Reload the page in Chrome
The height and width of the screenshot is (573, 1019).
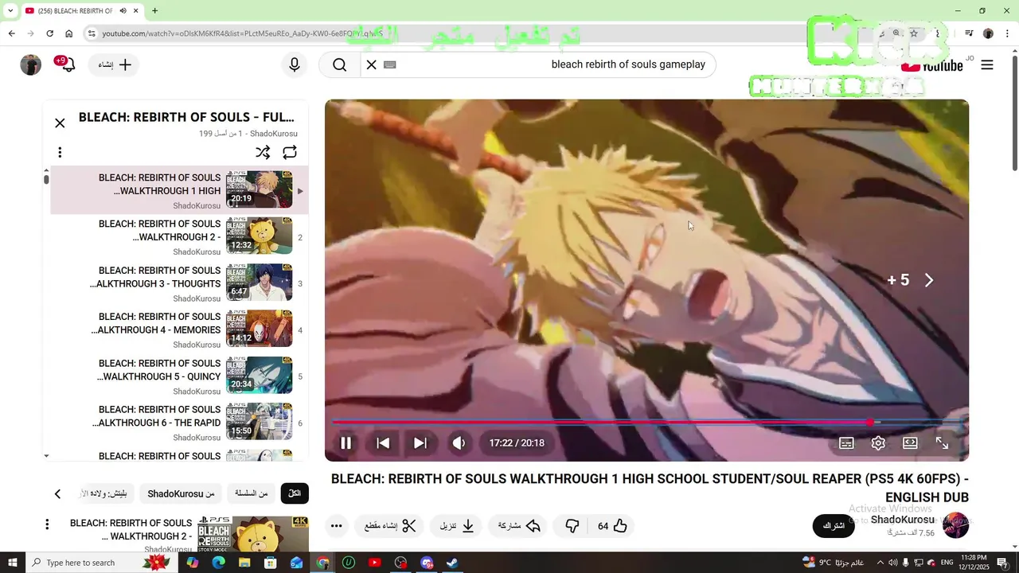[49, 33]
